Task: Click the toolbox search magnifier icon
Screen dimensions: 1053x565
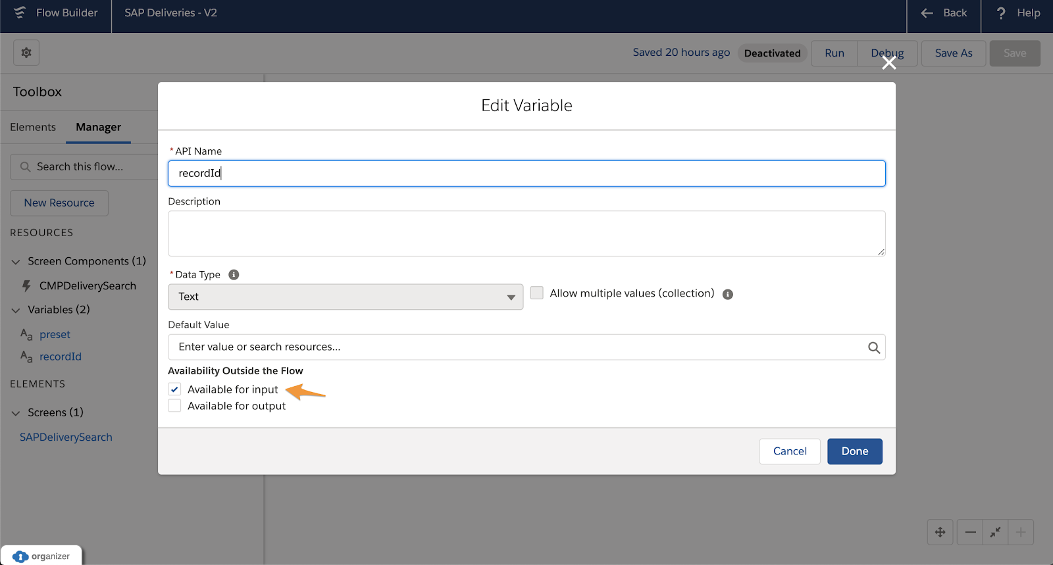Action: point(25,167)
